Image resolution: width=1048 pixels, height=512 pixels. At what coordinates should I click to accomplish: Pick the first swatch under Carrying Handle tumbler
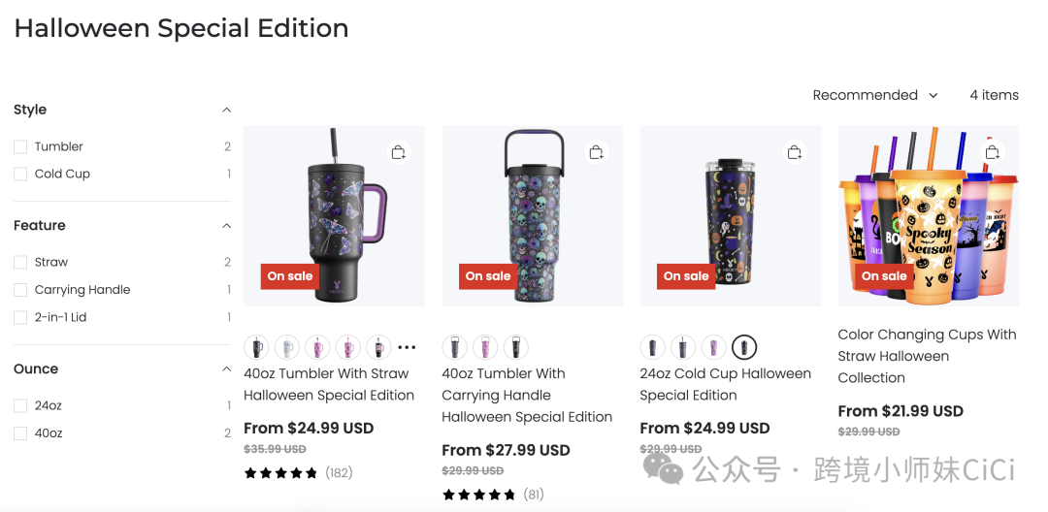coord(454,347)
